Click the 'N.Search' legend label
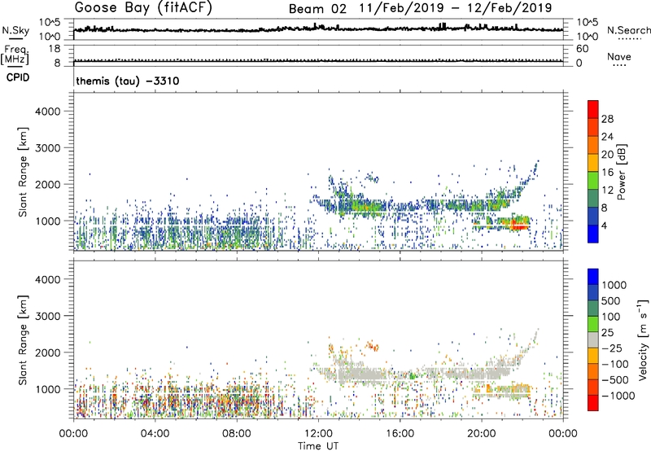 tap(628, 30)
